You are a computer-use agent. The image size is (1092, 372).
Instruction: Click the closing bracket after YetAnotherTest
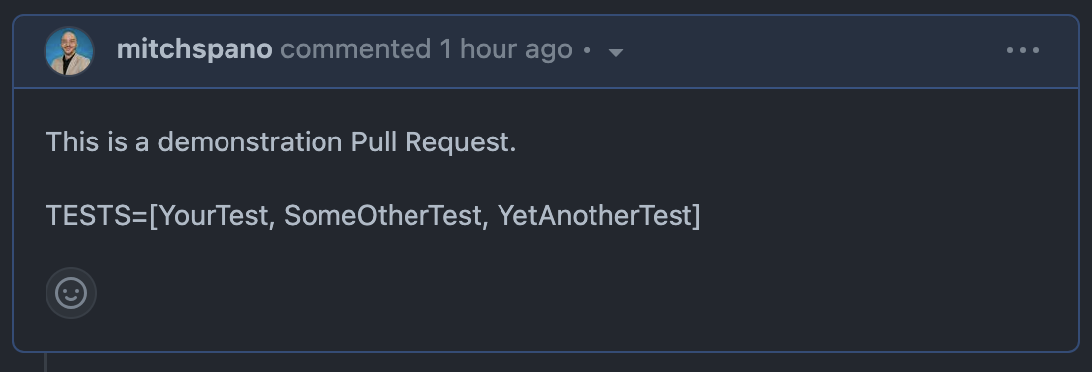point(696,216)
